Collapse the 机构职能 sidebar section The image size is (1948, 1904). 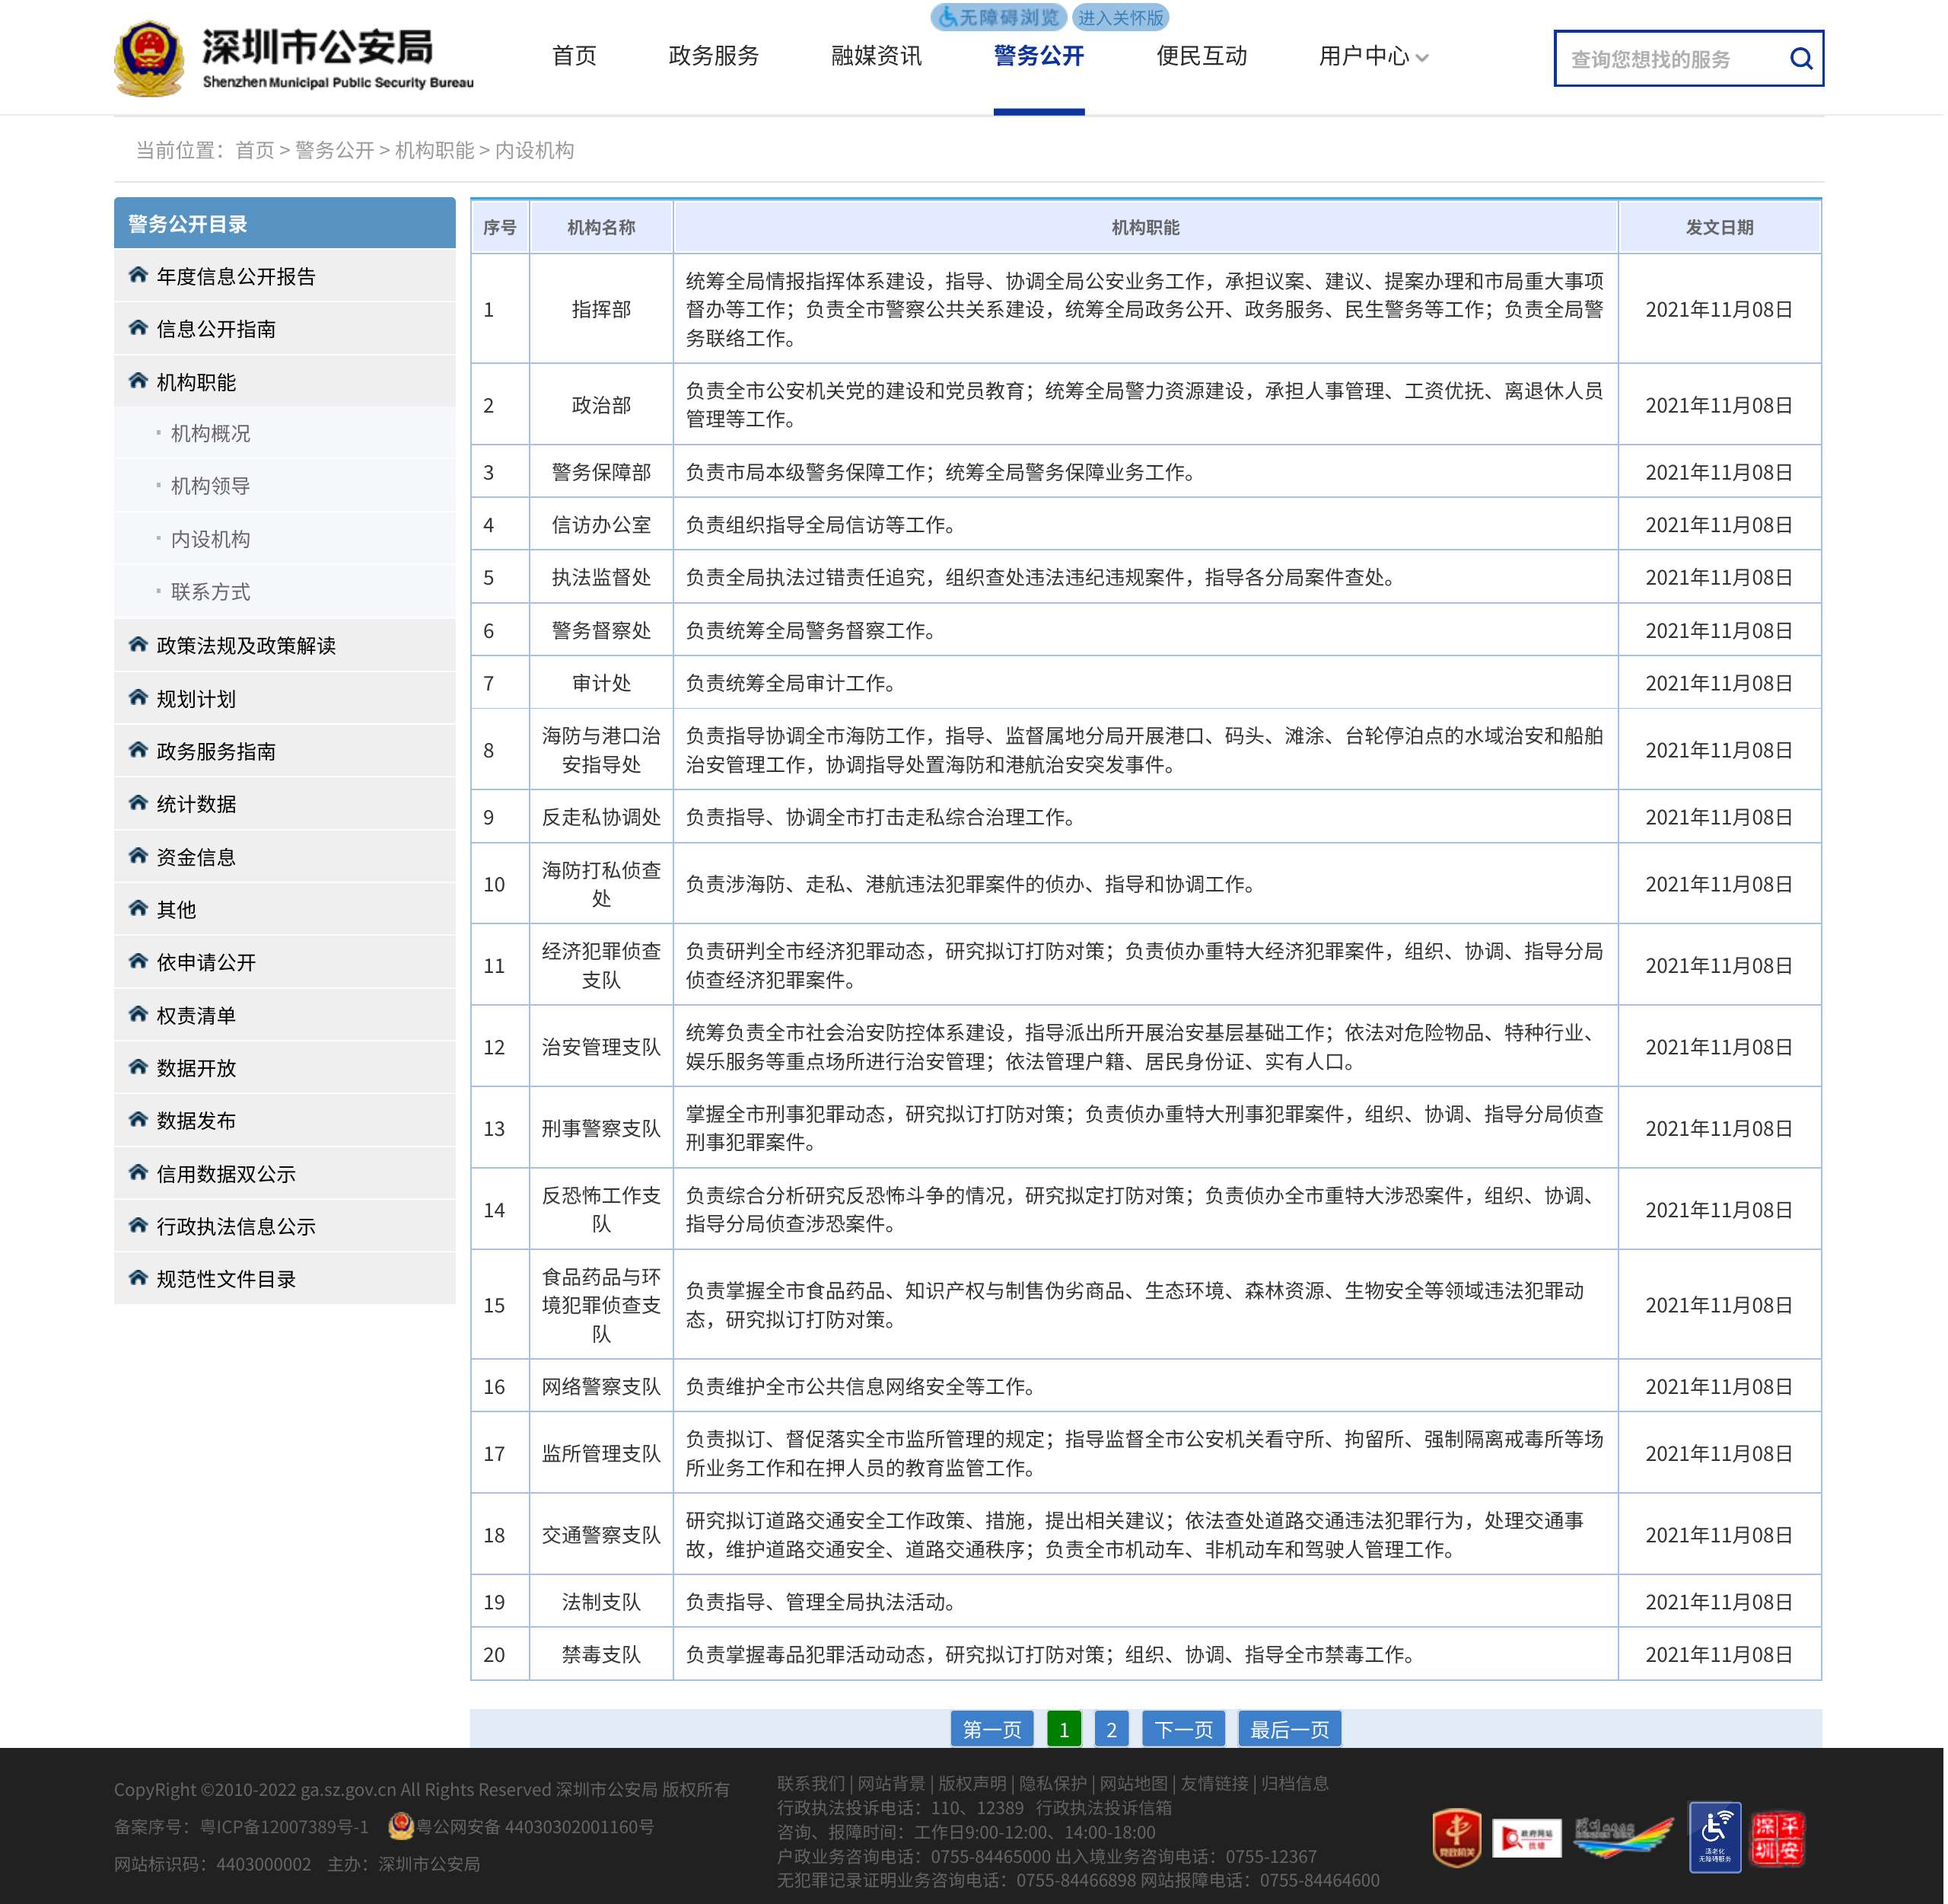click(196, 382)
